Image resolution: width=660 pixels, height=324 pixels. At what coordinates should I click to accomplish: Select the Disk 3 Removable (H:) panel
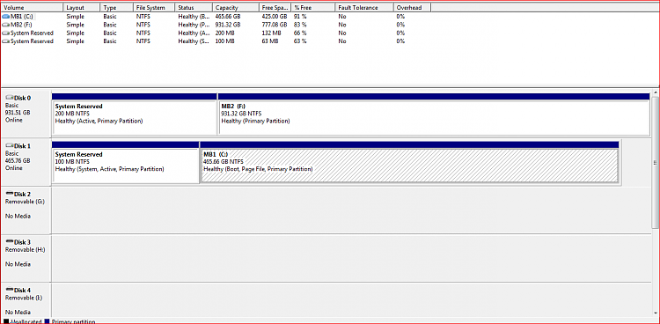coord(26,258)
